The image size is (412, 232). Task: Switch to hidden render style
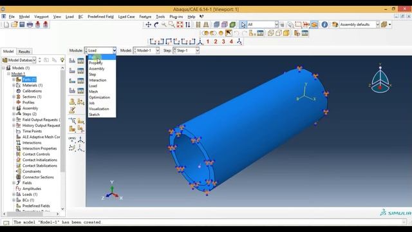(x=225, y=24)
